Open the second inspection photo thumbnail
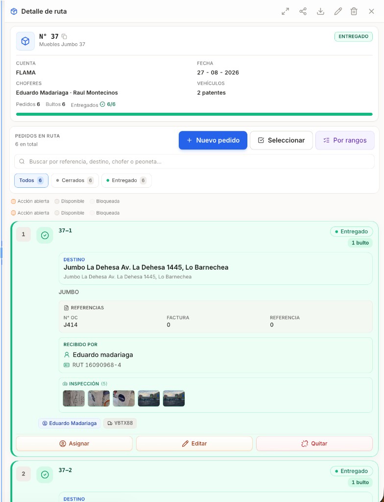 click(x=99, y=398)
